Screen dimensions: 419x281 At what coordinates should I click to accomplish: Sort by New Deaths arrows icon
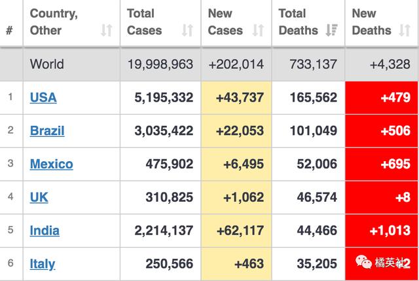(405, 30)
